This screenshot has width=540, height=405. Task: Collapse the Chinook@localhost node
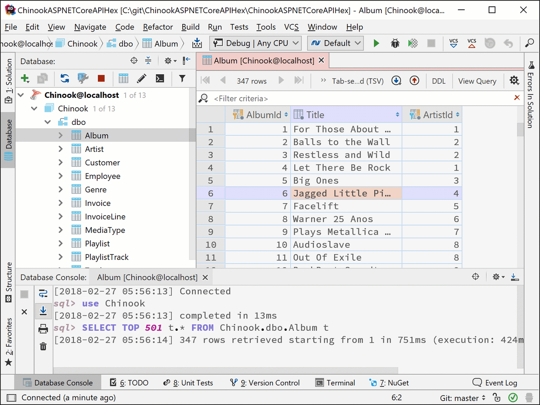coord(21,95)
